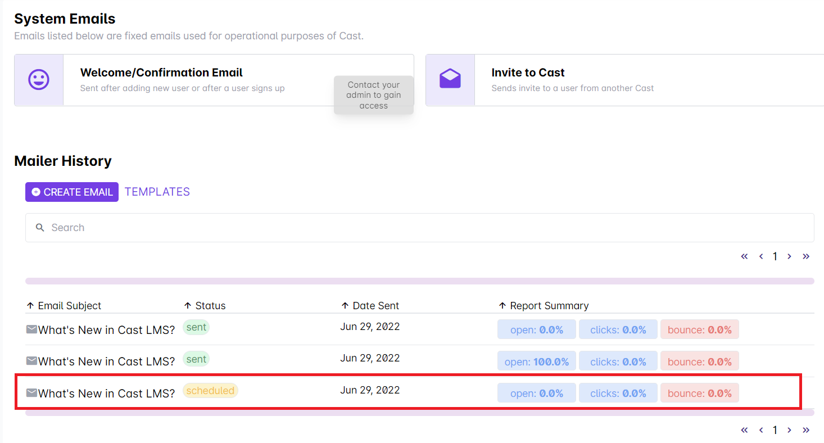Viewport: 824px width, 443px height.
Task: Go to first page using top pagination
Action: coord(744,256)
